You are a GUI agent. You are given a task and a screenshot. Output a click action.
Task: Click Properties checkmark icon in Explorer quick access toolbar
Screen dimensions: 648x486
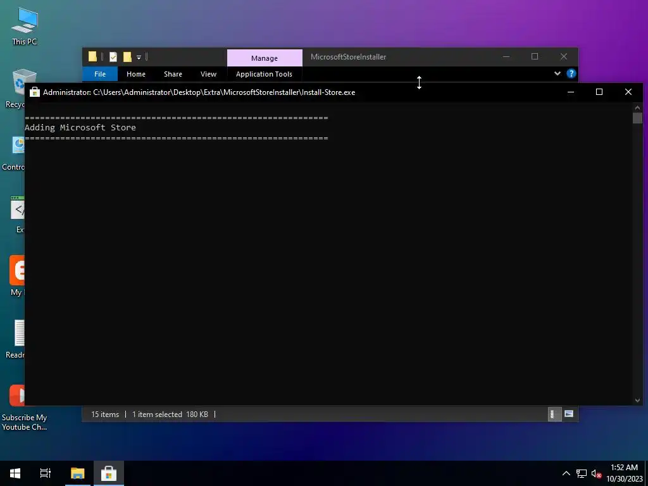[113, 57]
